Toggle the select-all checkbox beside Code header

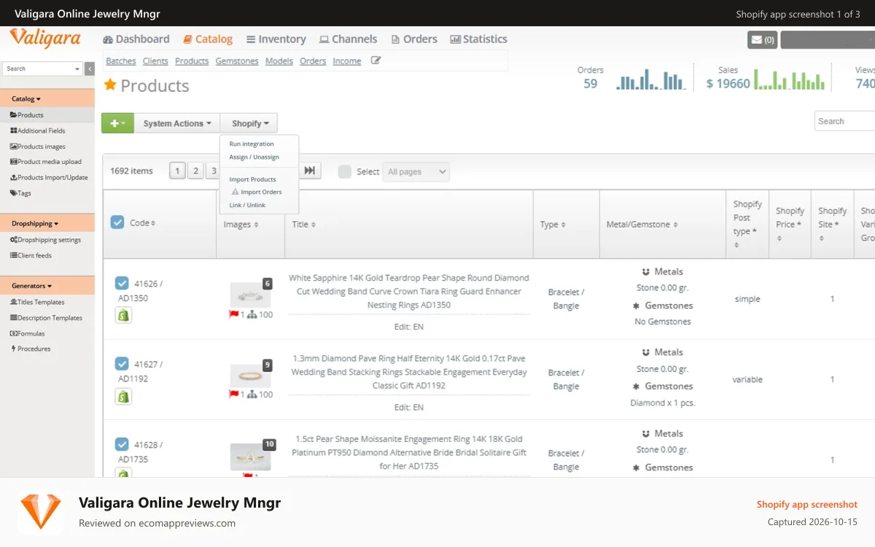tap(117, 222)
